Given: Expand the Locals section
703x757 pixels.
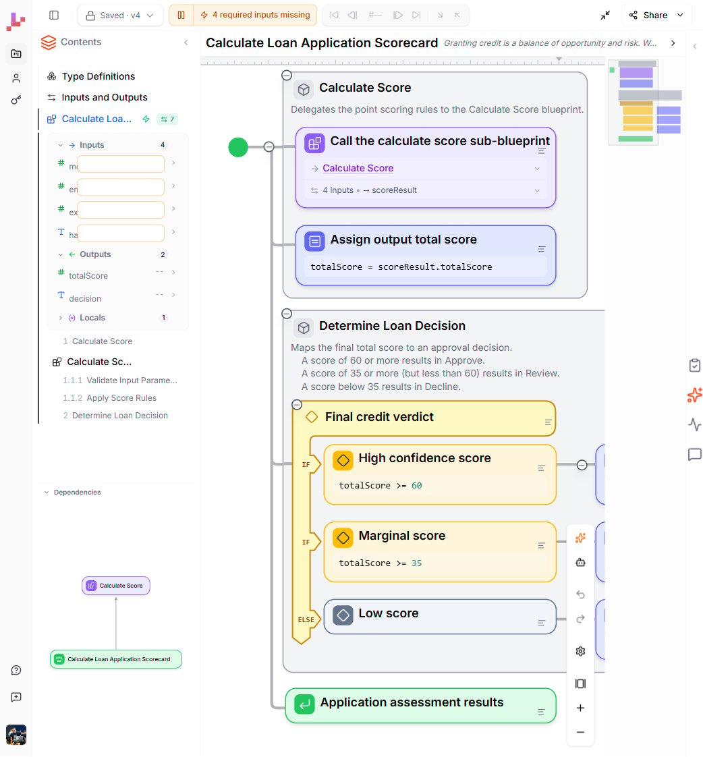Looking at the screenshot, I should (x=60, y=318).
